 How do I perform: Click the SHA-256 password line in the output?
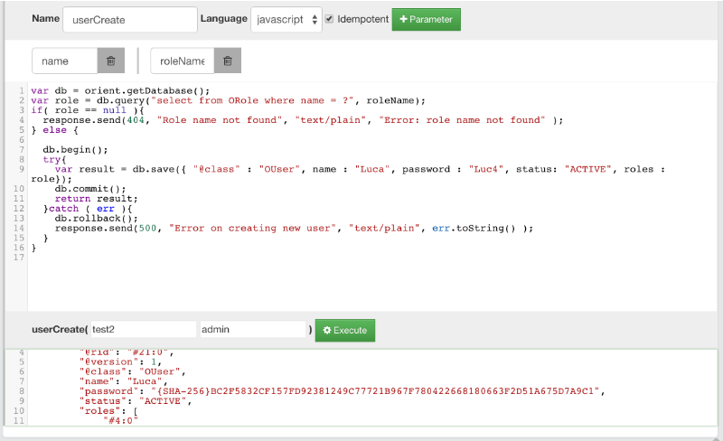(343, 390)
